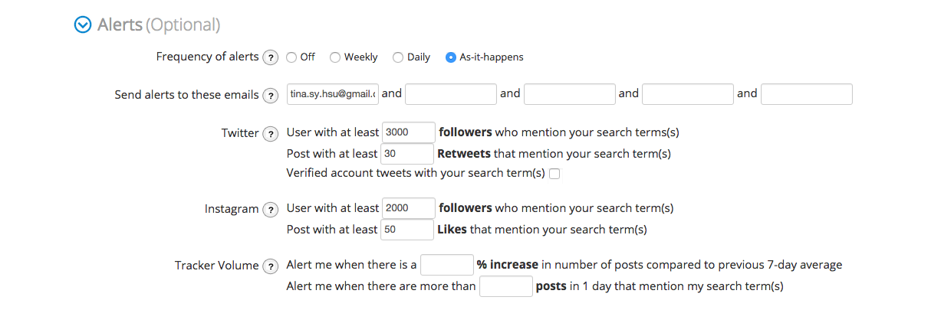Viewport: 941px width, 310px height.
Task: Click the second alert email field
Action: pyautogui.click(x=451, y=94)
